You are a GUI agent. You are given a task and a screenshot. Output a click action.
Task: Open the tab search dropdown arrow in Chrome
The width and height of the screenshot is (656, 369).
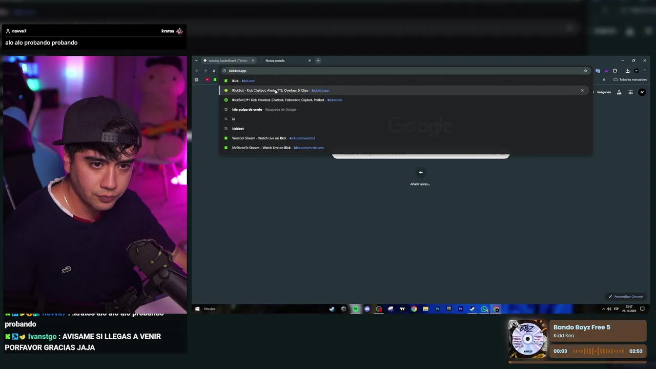pos(196,60)
